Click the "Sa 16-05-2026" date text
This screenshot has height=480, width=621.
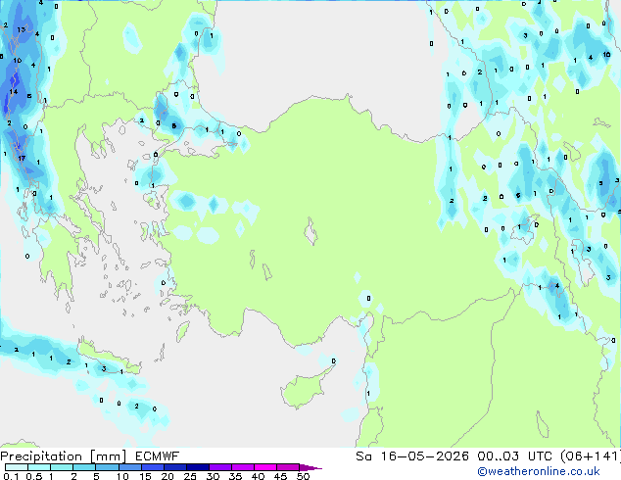[412, 456]
